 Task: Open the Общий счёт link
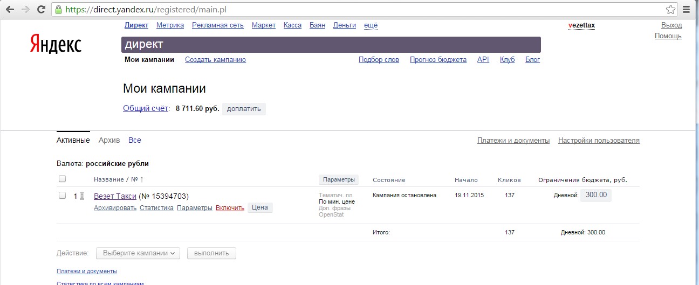click(146, 108)
